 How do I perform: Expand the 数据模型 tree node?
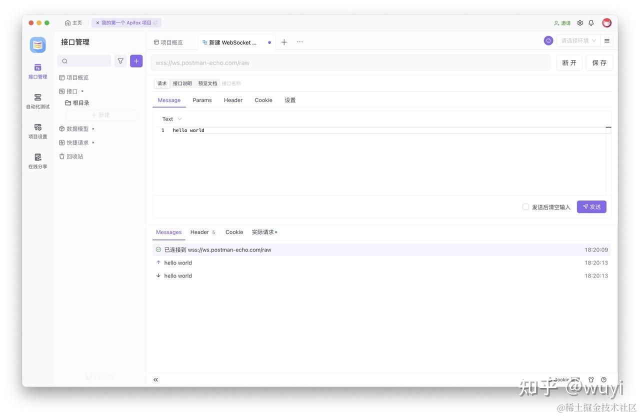(x=93, y=129)
